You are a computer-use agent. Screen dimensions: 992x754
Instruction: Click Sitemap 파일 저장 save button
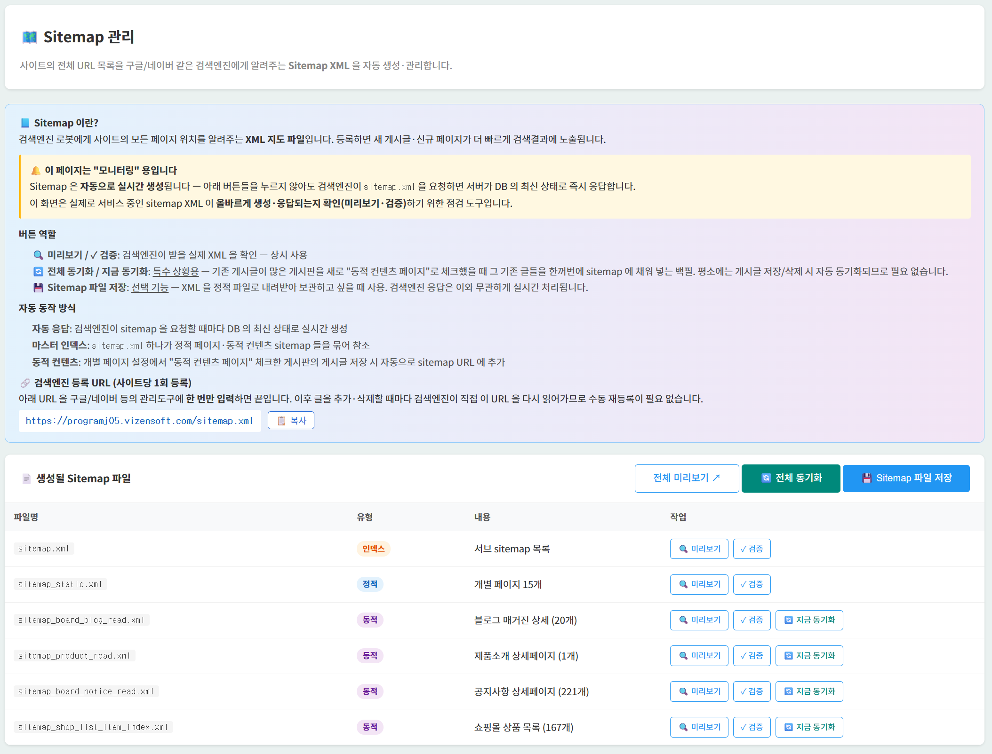[906, 479]
